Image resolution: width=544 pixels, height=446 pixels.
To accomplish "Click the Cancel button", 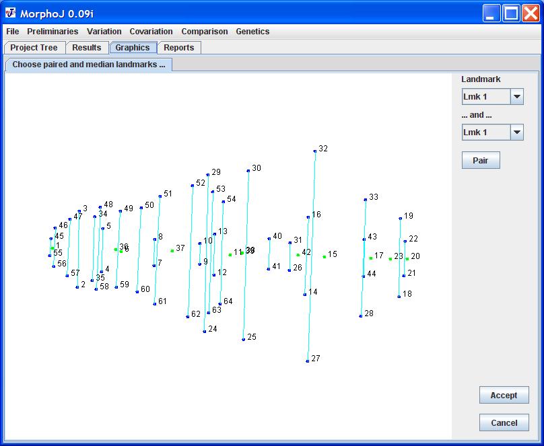I will click(x=504, y=423).
